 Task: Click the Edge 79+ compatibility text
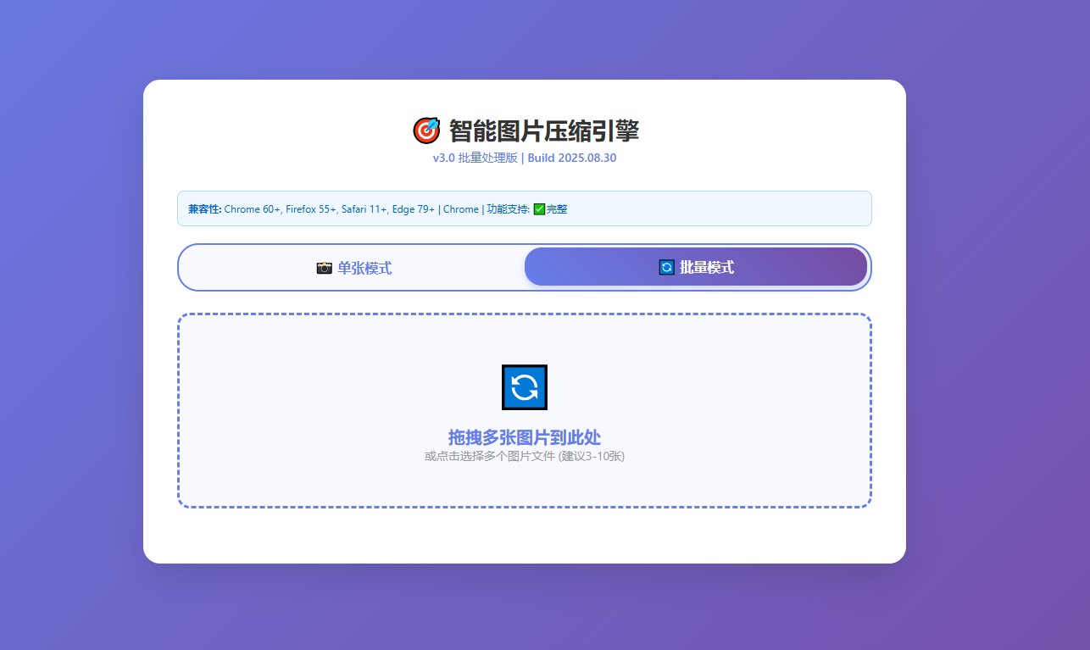tap(413, 209)
